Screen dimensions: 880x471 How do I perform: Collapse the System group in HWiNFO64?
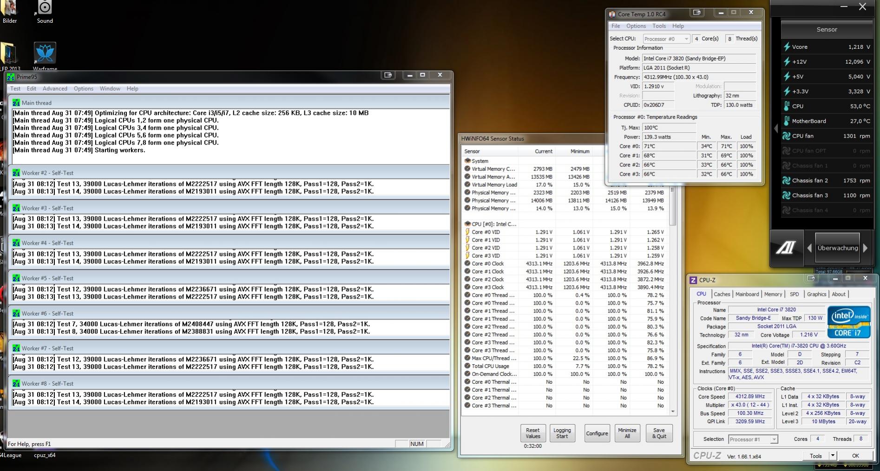[467, 161]
